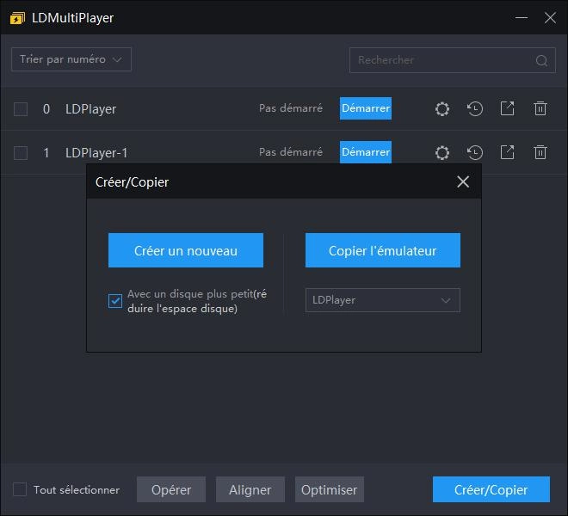Create desktop shortcut icon for LDPlayer row
Image resolution: width=568 pixels, height=516 pixels.
[x=507, y=108]
